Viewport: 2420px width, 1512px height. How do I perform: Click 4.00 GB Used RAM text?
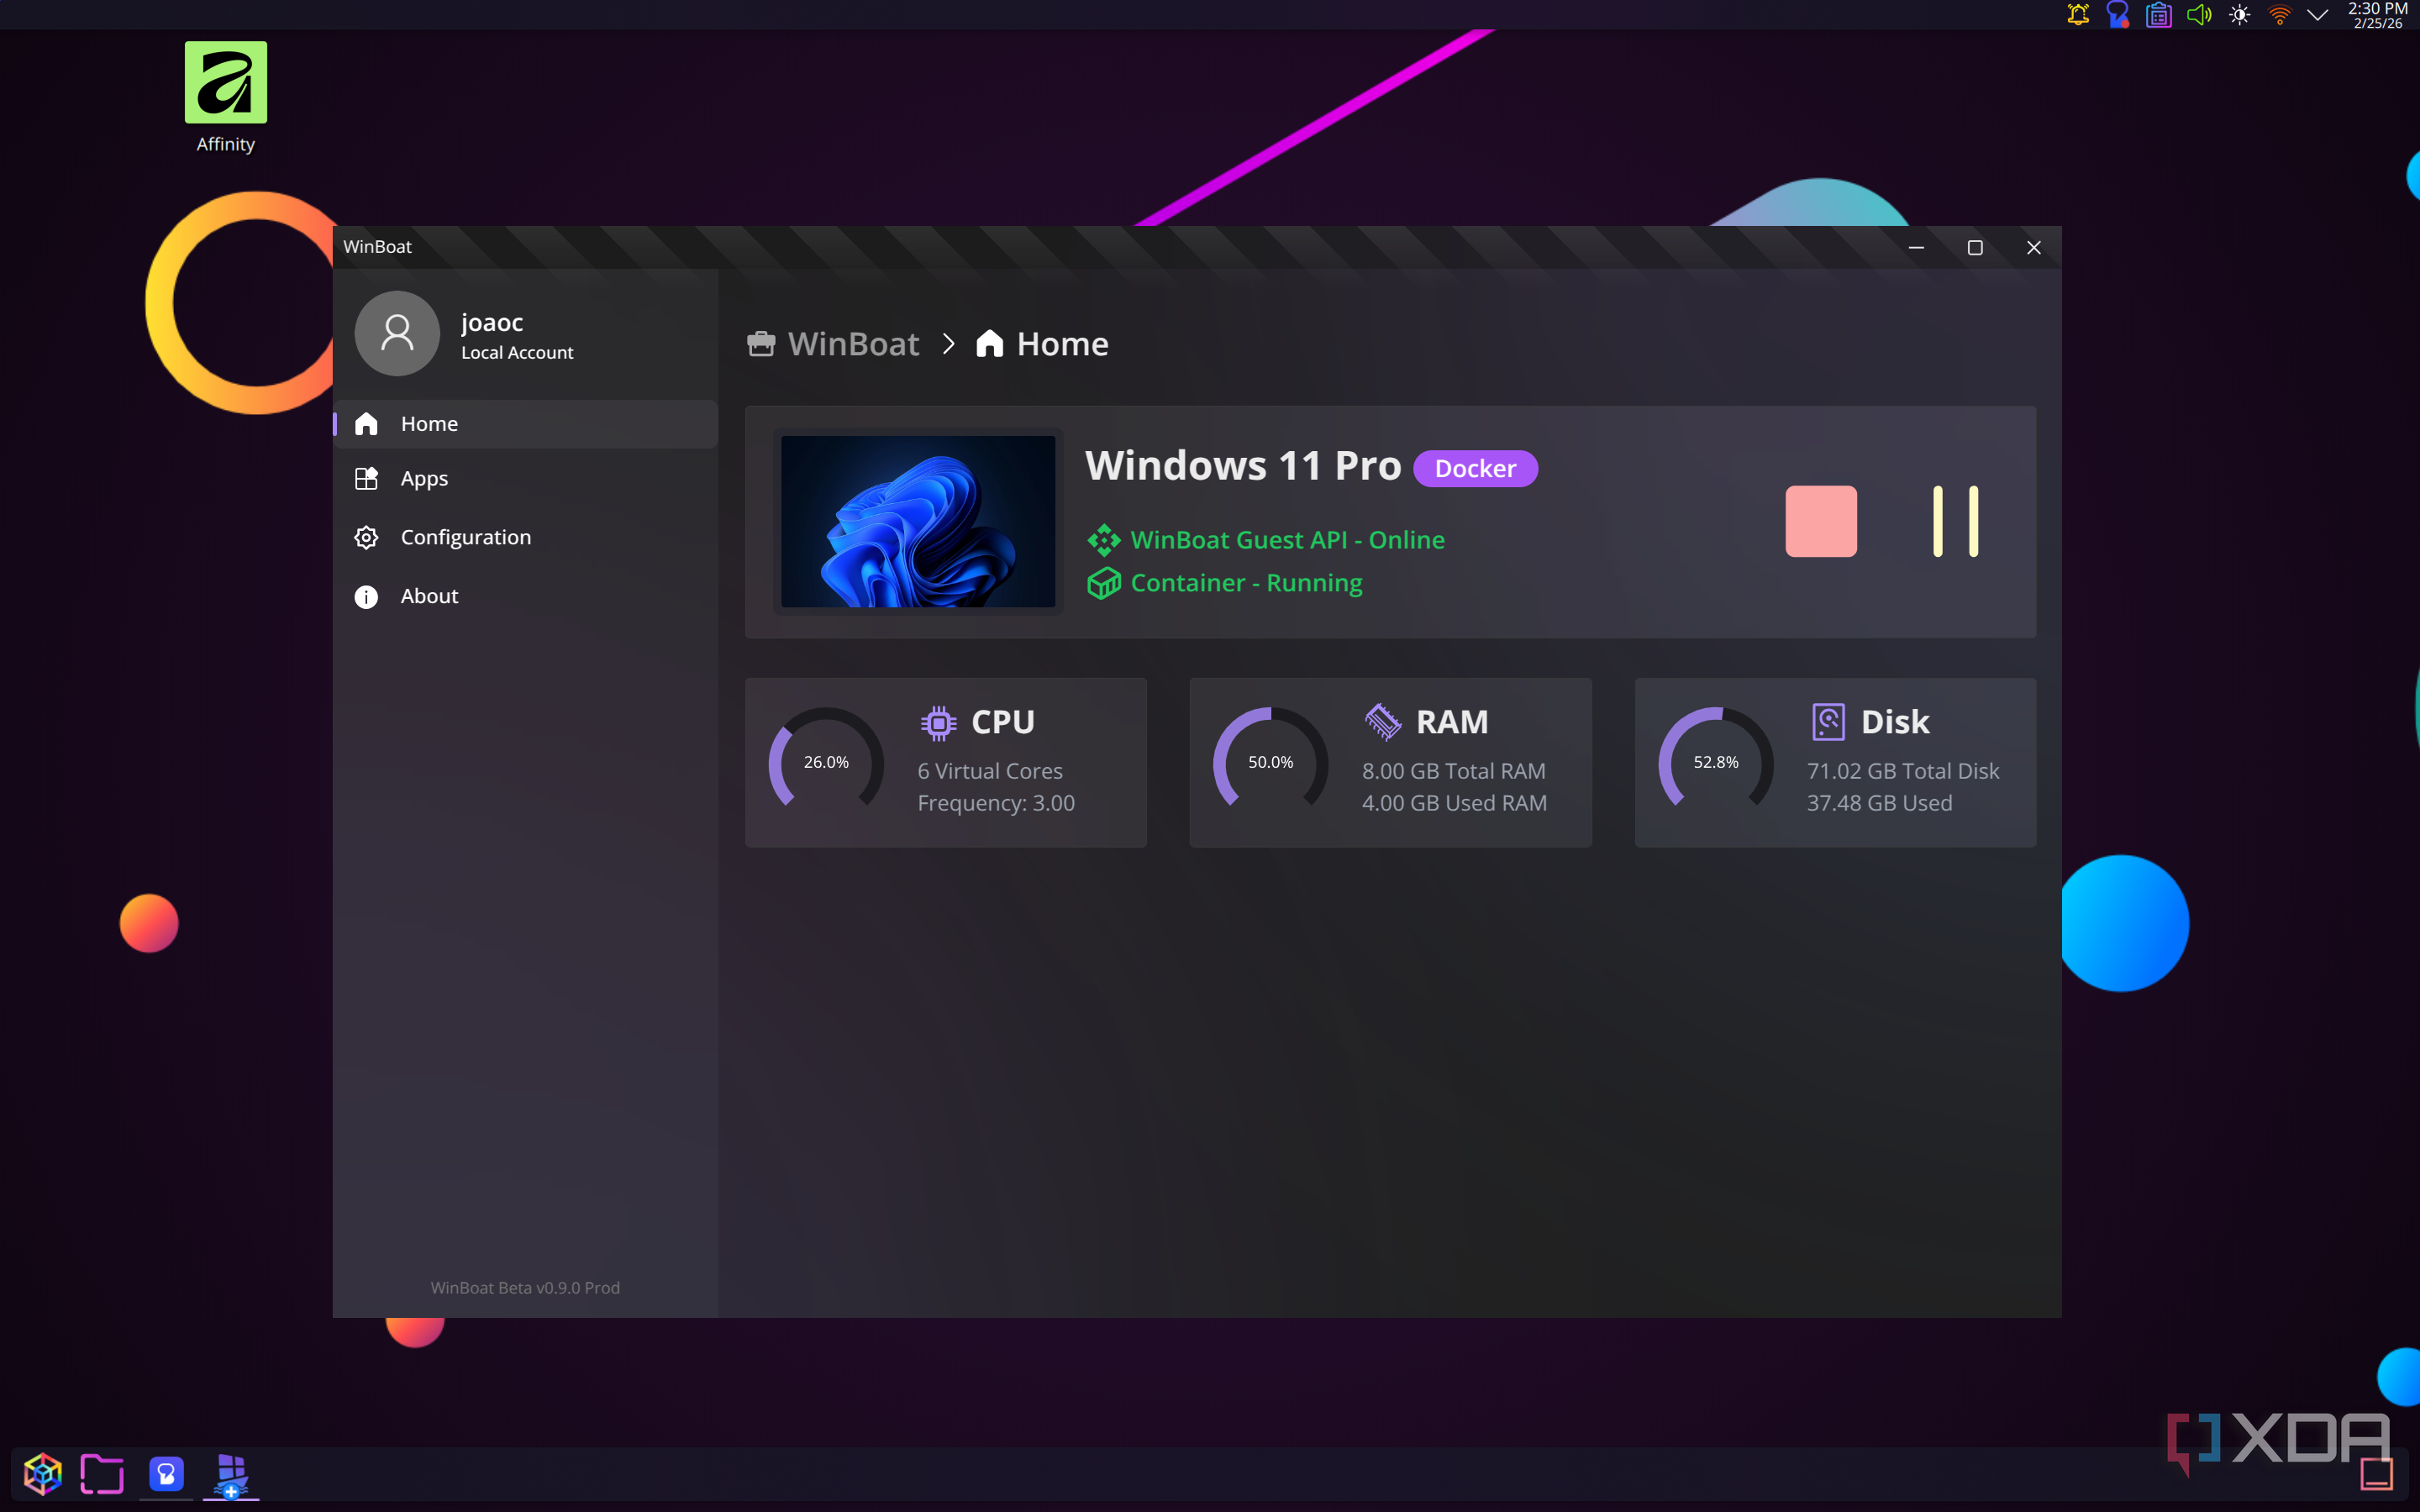1454,803
